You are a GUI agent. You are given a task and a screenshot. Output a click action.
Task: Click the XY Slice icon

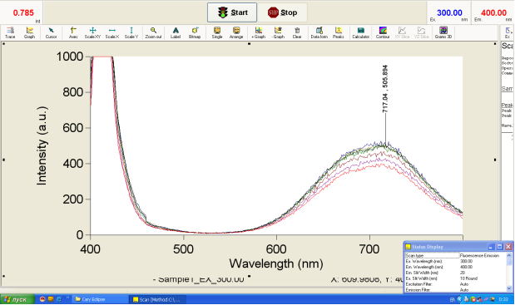pos(402,32)
